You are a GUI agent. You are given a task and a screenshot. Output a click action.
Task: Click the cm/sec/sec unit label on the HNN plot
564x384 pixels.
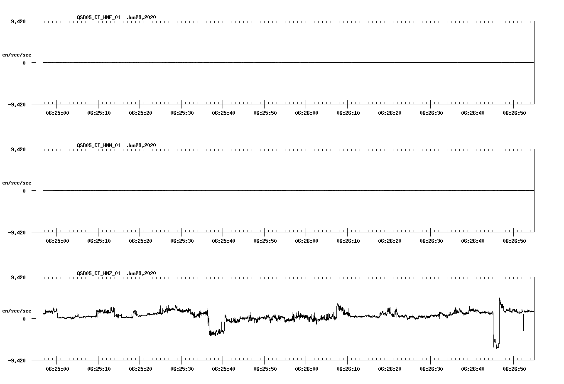(17, 183)
